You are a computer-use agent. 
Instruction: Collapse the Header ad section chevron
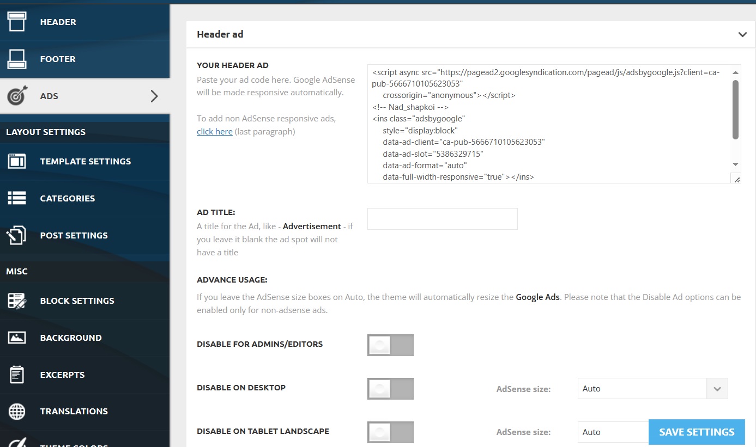point(742,34)
